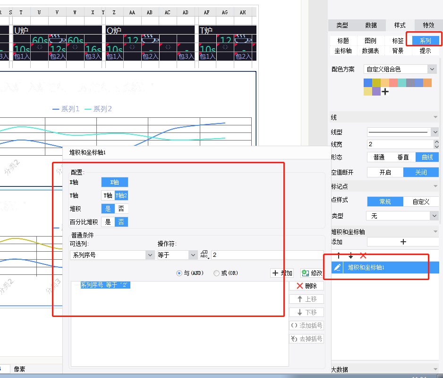
Task: Click the 增加 add condition button
Action: coord(282,273)
